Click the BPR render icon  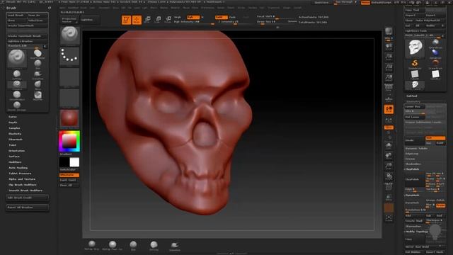[389, 31]
